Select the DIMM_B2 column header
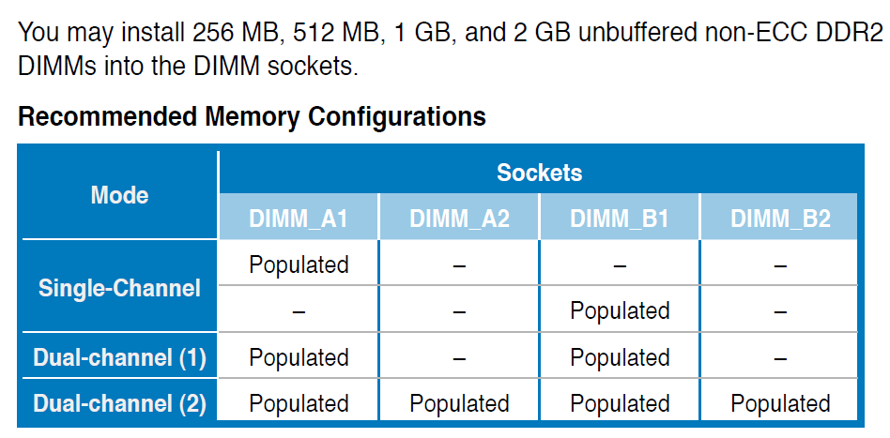Image resolution: width=890 pixels, height=438 pixels. coord(780,219)
